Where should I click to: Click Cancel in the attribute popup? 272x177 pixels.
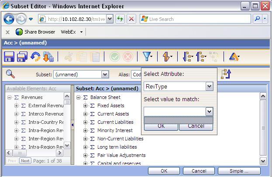point(196,127)
